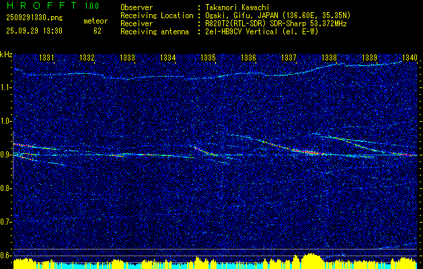Screen dimensions: 423x269
Task: Click the 1.1 frequency axis label
Action: (5, 87)
